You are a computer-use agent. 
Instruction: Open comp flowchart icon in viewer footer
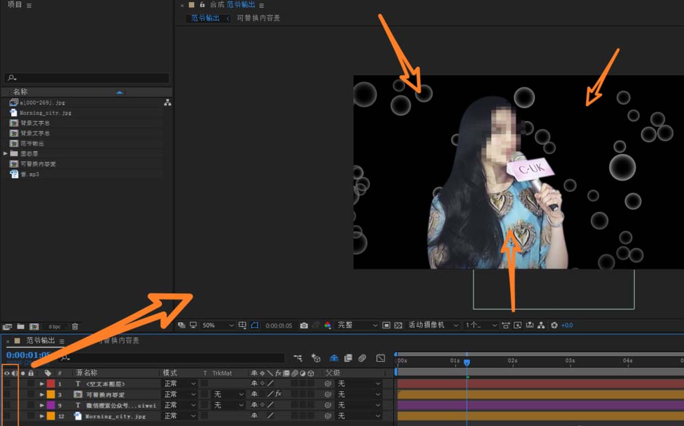pos(541,325)
